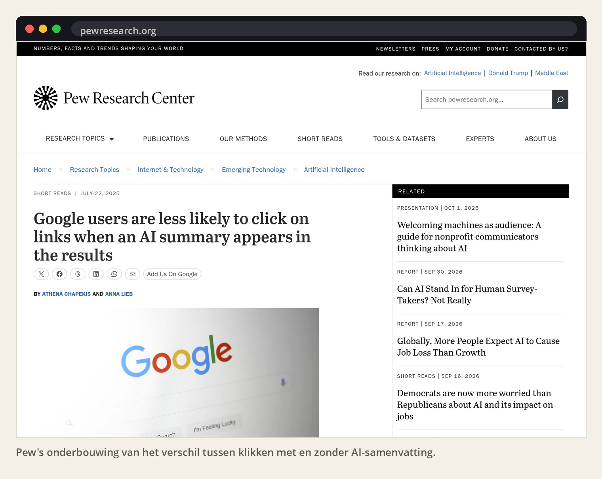Go to Home breadcrumb
The image size is (602, 479).
point(42,170)
